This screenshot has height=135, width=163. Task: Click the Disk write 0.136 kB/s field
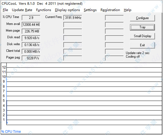click(x=31, y=45)
